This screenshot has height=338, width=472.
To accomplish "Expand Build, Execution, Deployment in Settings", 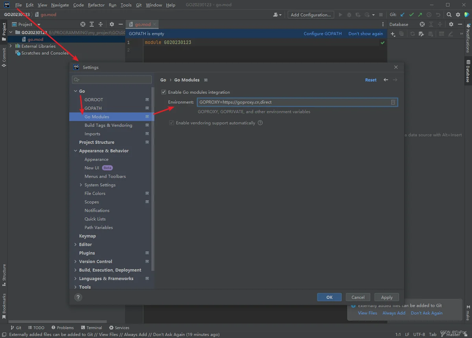I will (76, 270).
